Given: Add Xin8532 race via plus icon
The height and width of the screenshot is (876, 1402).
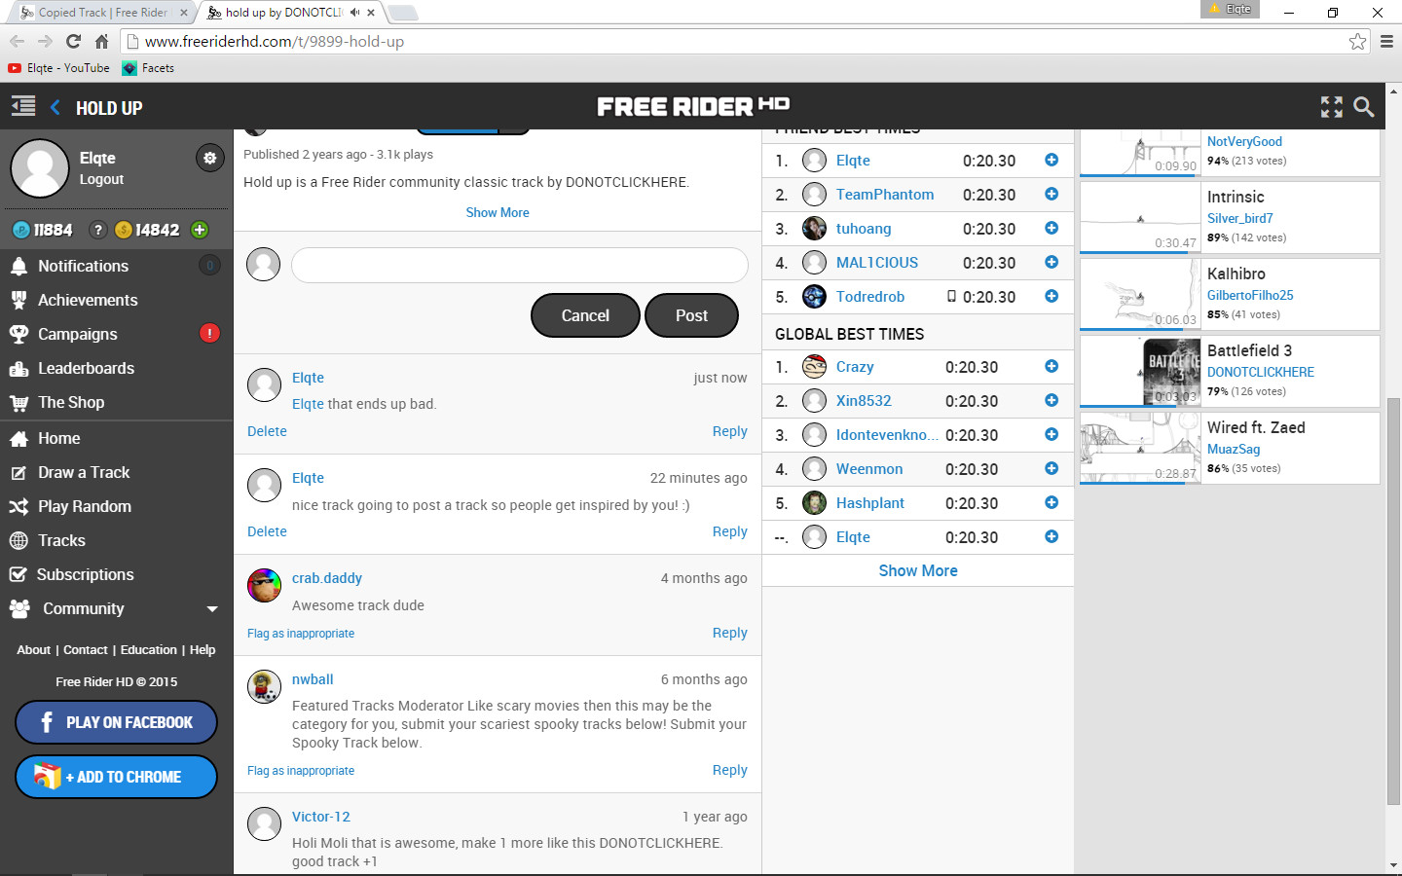Looking at the screenshot, I should coord(1051,400).
